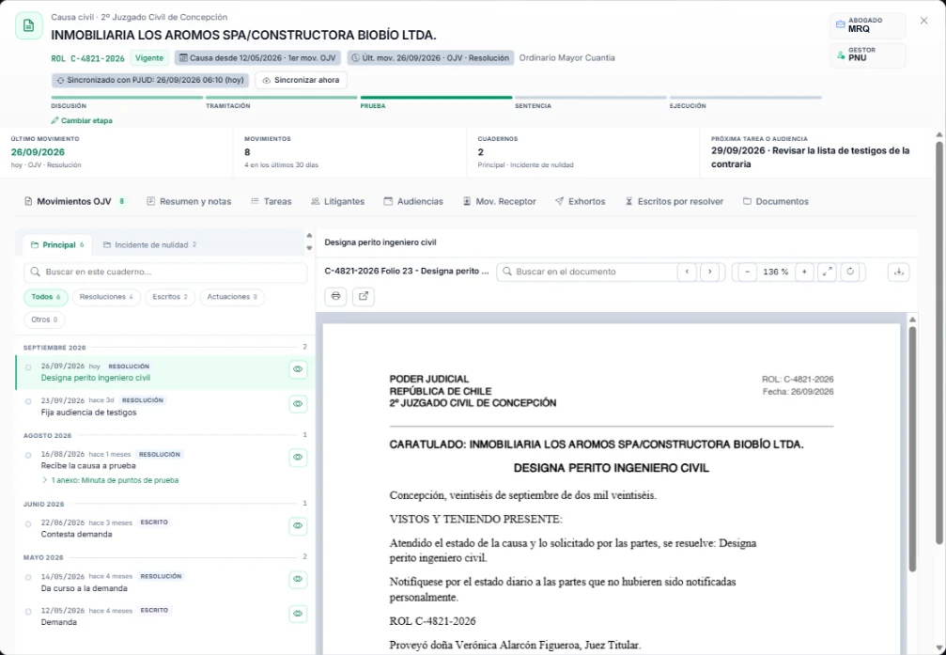
Task: Go to the next document search result
Action: point(709,272)
